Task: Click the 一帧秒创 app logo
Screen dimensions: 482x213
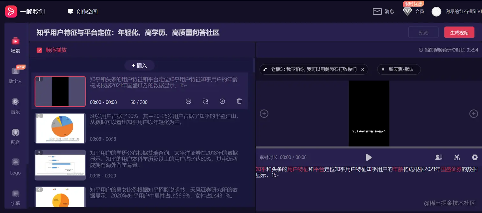Action: coord(11,12)
